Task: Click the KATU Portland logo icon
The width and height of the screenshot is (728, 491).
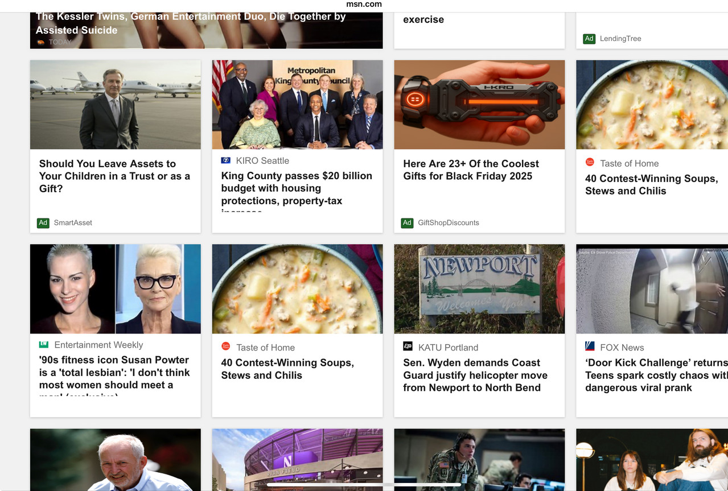Action: point(408,347)
